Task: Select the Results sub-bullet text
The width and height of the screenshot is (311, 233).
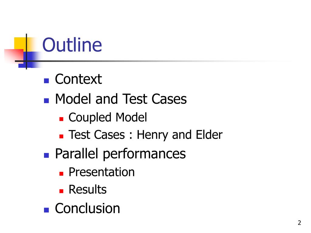Action: pyautogui.click(x=87, y=189)
